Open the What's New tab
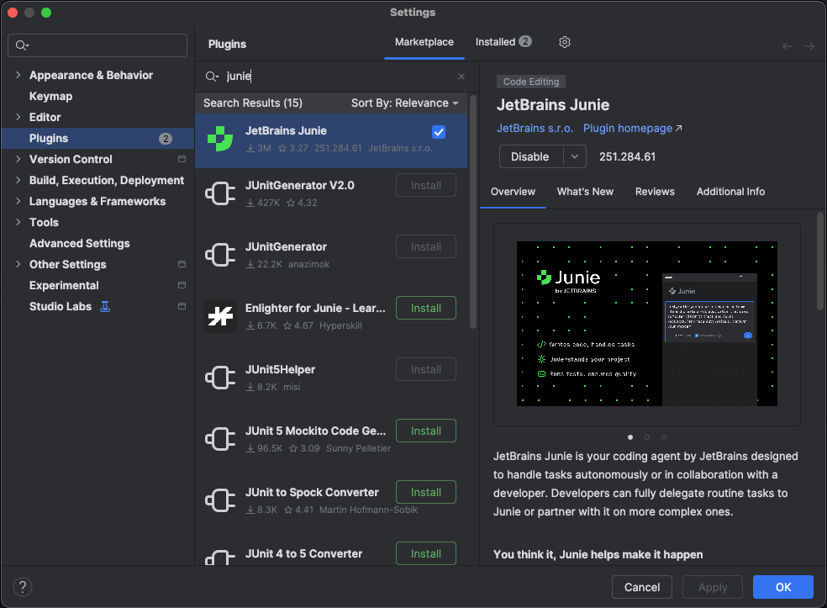 point(585,192)
